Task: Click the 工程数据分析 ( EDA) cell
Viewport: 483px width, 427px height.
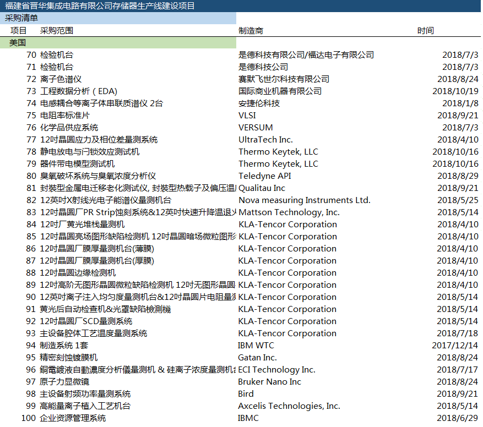Action: click(79, 91)
